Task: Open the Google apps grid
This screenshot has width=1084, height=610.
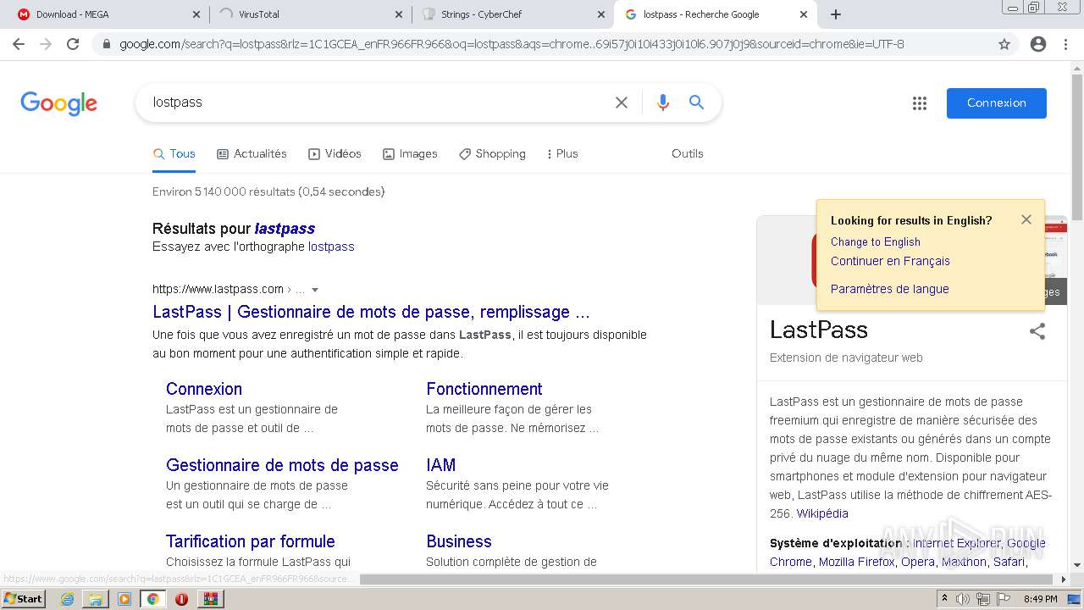Action: [x=920, y=103]
